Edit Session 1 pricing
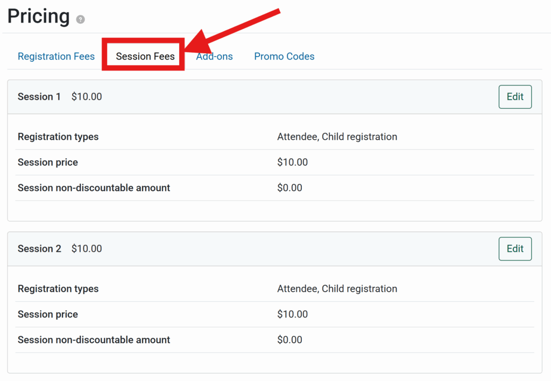 (x=514, y=97)
